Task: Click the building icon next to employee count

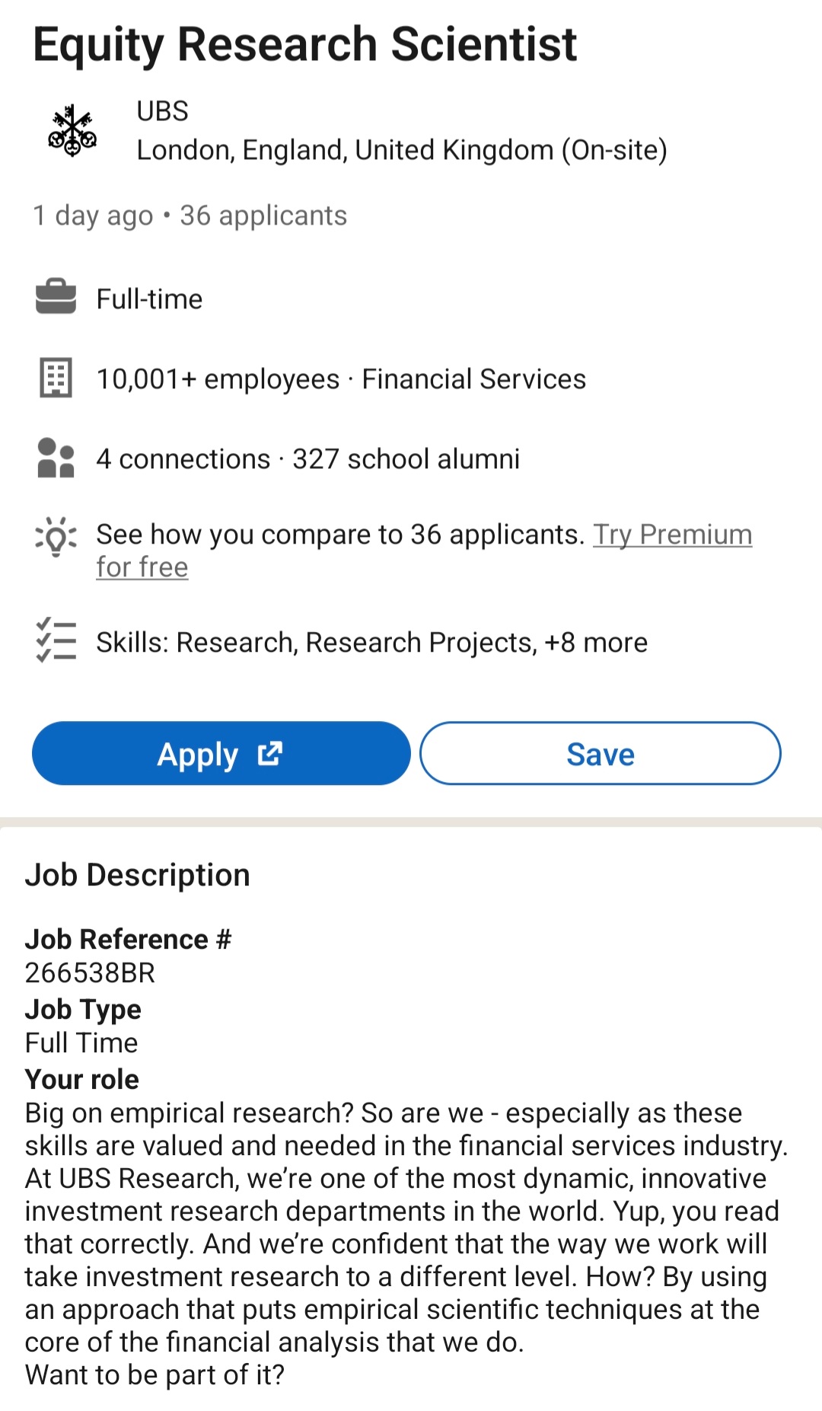Action: point(56,377)
